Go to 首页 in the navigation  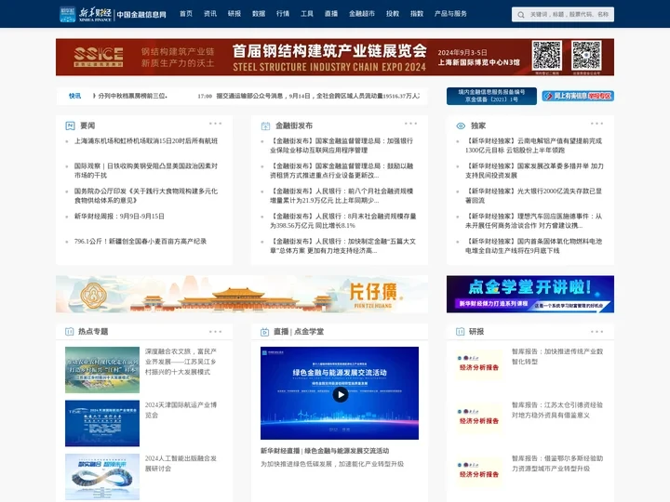point(186,14)
